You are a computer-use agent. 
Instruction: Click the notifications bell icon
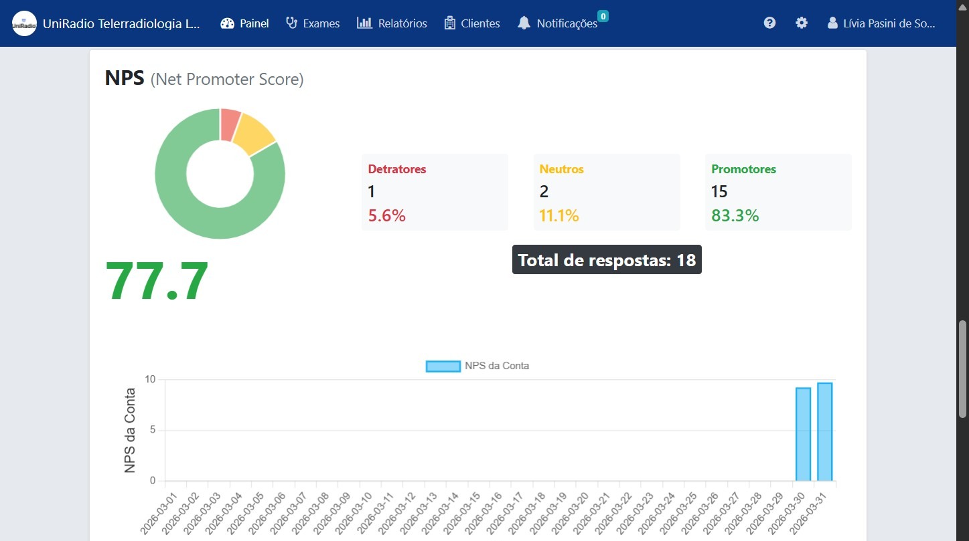[x=524, y=23]
